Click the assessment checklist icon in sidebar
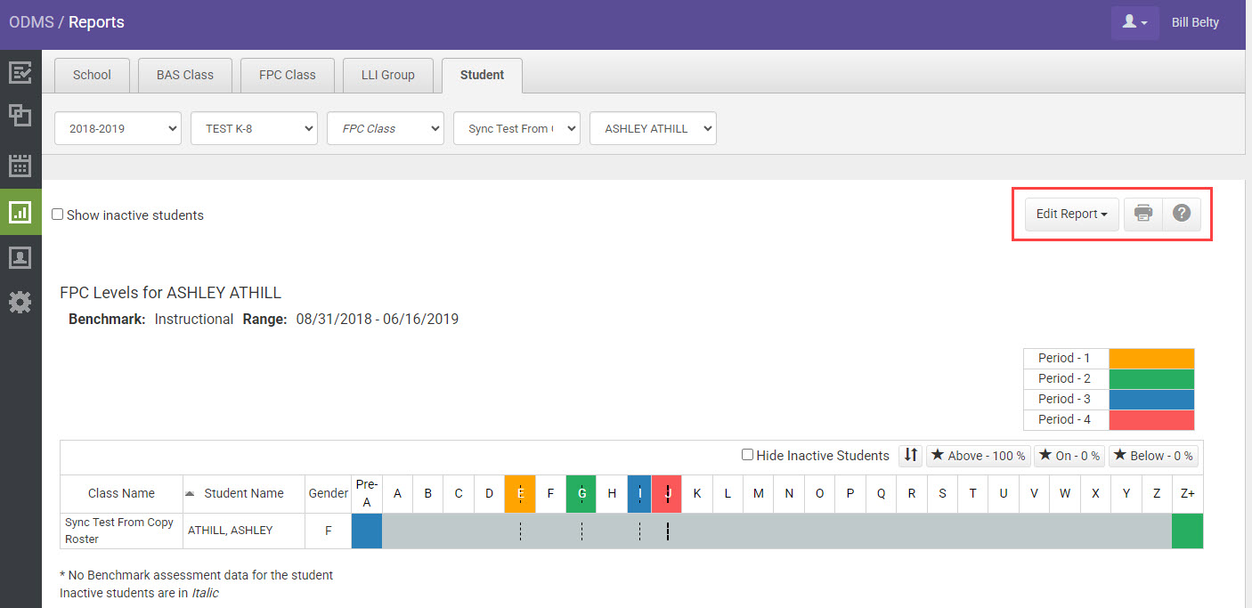The image size is (1252, 608). (x=20, y=72)
